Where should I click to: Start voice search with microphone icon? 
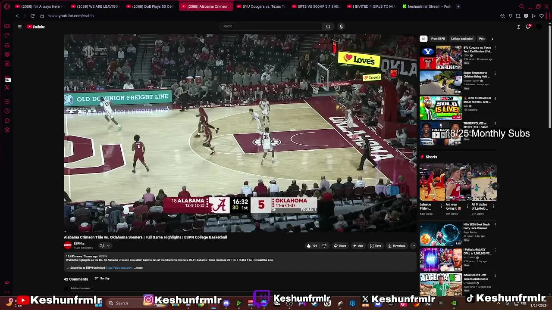[341, 27]
